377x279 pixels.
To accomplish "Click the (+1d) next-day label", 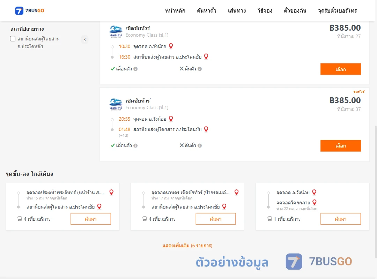I will pyautogui.click(x=124, y=136).
